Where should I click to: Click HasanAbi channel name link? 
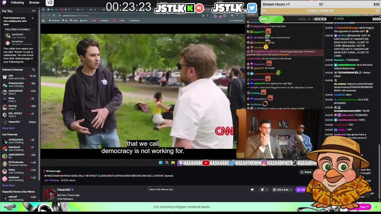pos(64,190)
